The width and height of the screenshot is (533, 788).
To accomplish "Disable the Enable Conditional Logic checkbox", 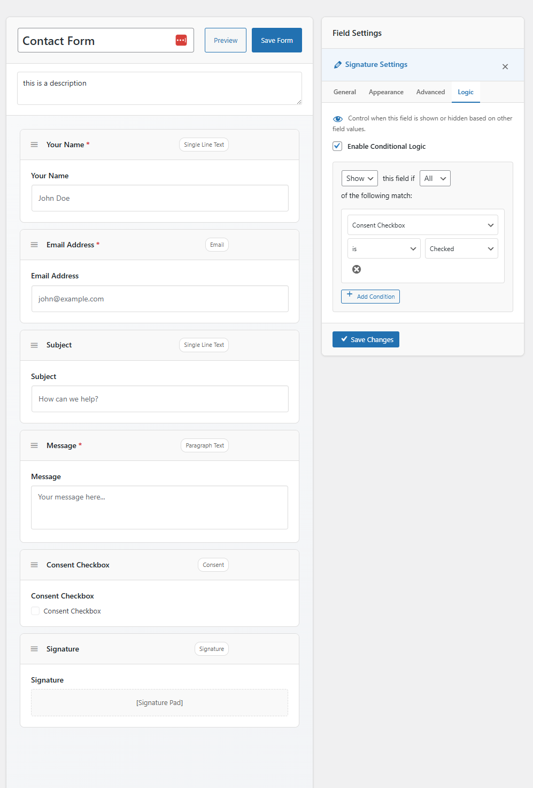I will pyautogui.click(x=337, y=146).
